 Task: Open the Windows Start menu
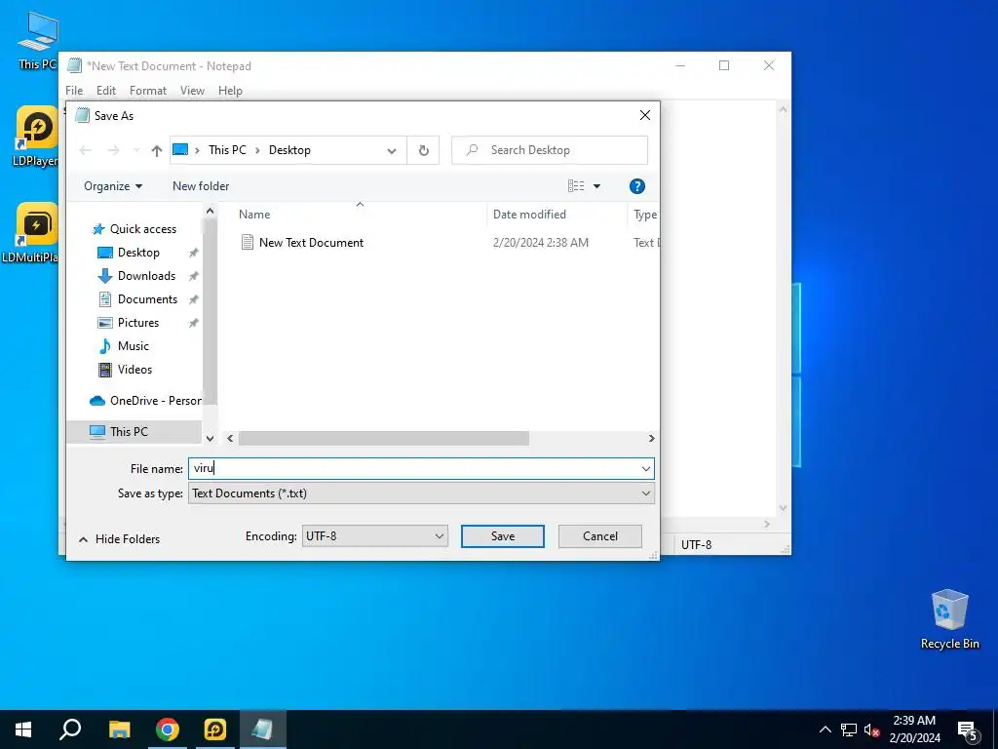[x=23, y=729]
